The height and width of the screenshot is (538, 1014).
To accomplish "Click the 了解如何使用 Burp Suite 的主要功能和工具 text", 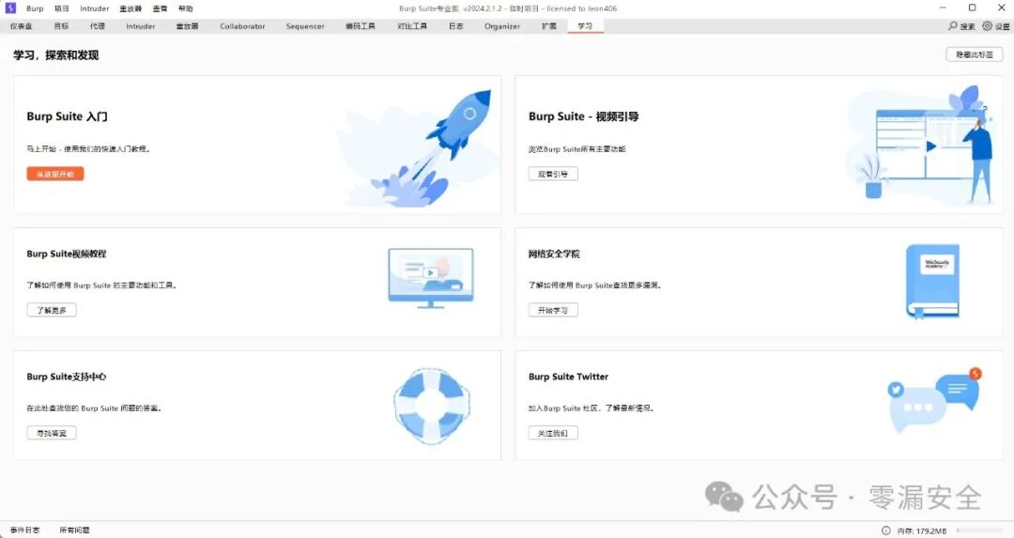I will point(101,285).
